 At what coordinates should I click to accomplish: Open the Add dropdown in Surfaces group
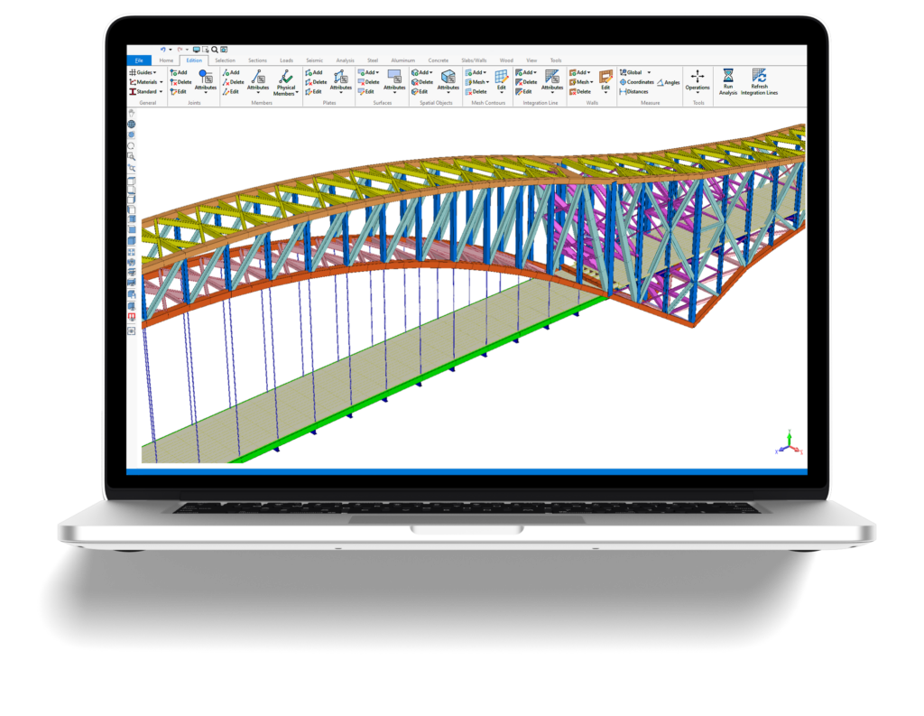coord(369,74)
